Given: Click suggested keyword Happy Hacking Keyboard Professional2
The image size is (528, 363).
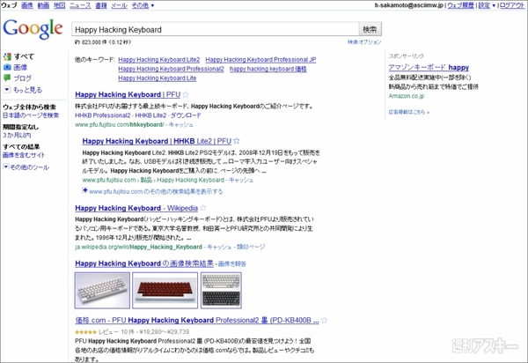Looking at the screenshot, I should [171, 69].
